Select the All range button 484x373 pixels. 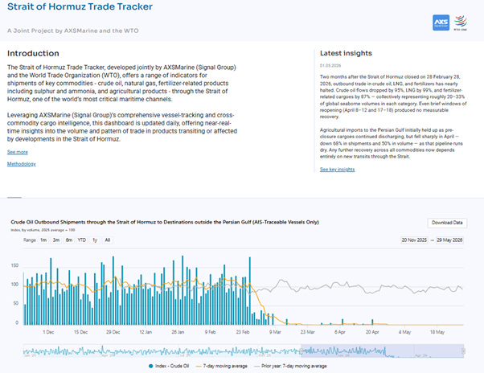point(108,240)
